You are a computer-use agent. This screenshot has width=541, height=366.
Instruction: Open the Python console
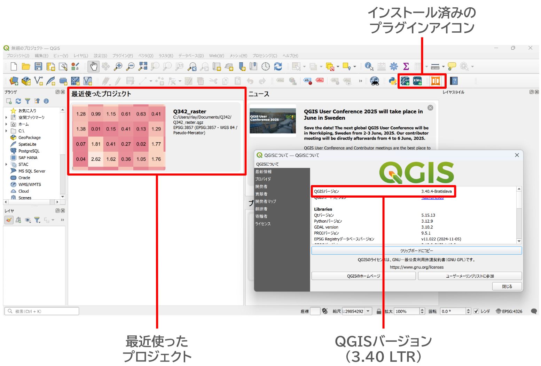(x=393, y=81)
